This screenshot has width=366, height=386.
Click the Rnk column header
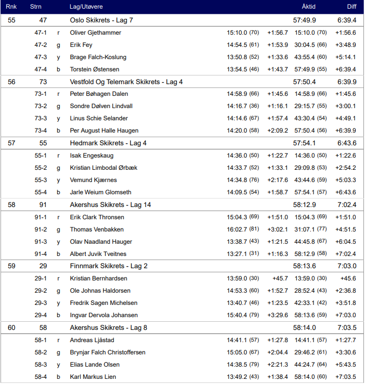click(x=11, y=7)
